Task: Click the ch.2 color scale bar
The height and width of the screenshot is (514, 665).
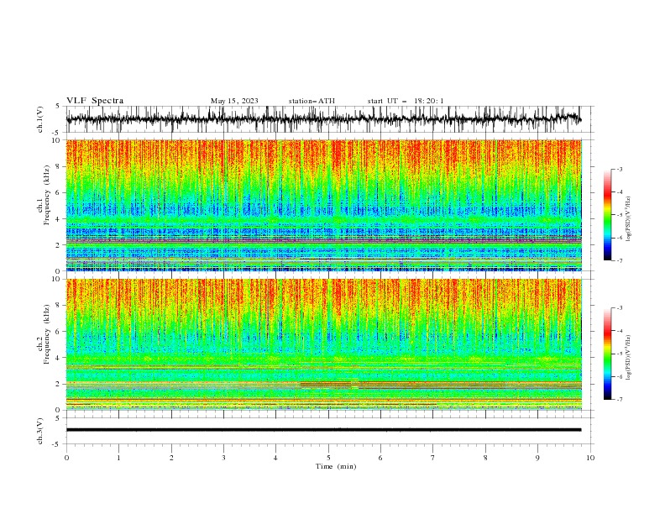Action: point(608,354)
